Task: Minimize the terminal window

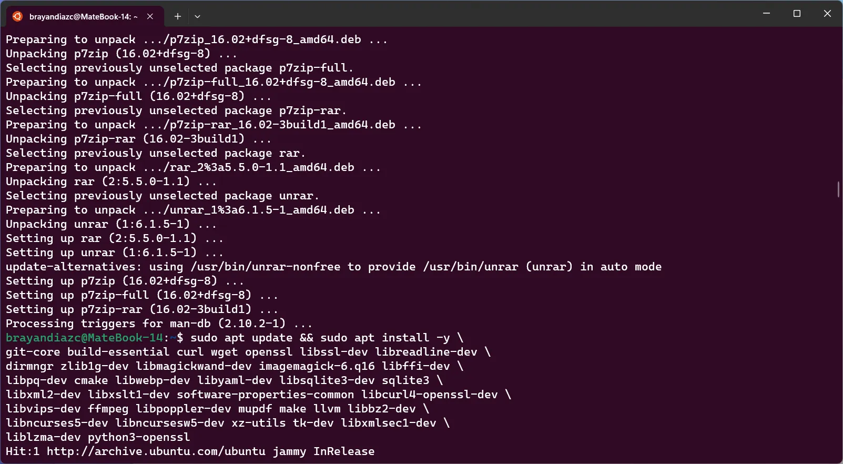Action: [x=766, y=14]
